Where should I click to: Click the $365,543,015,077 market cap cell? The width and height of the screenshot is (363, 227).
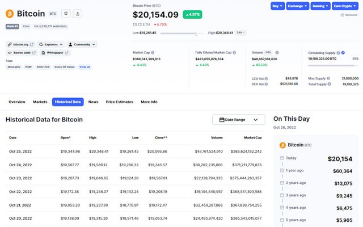[246, 218]
